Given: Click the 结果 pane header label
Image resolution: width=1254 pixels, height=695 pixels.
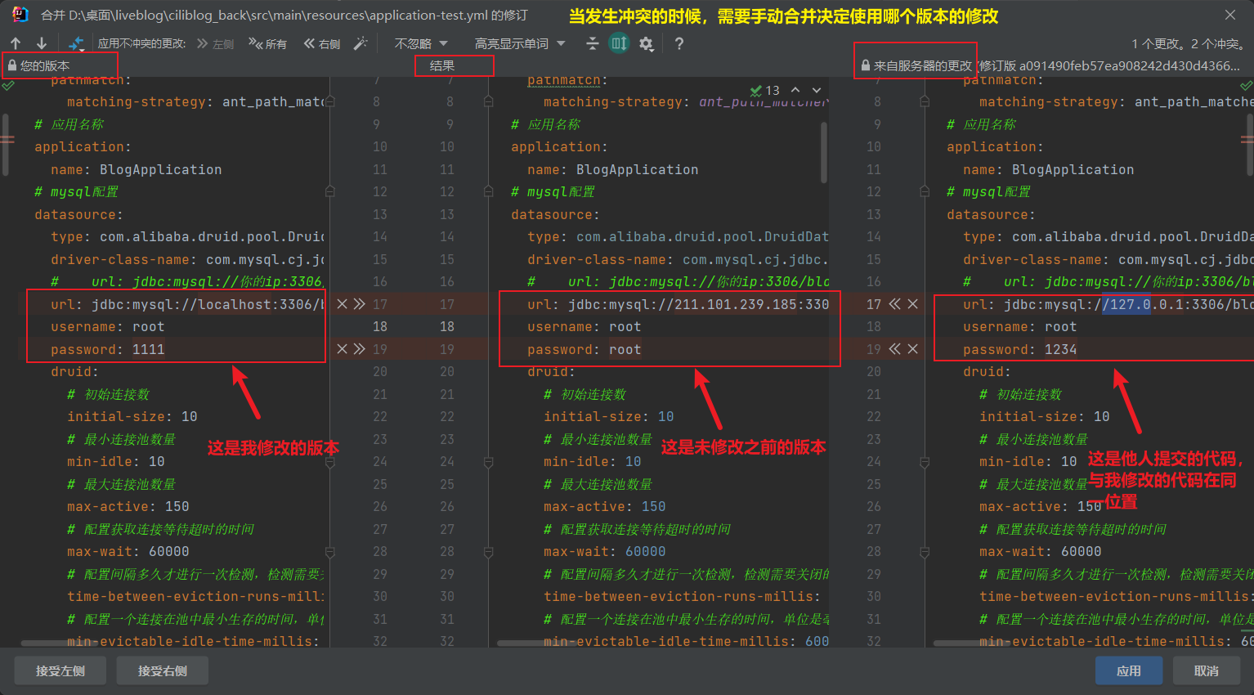Looking at the screenshot, I should [x=442, y=65].
